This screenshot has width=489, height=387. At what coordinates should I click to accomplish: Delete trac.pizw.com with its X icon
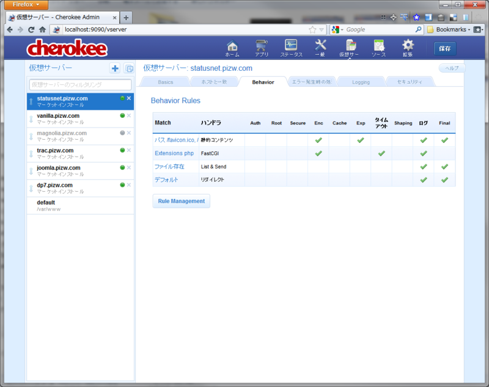(x=129, y=150)
